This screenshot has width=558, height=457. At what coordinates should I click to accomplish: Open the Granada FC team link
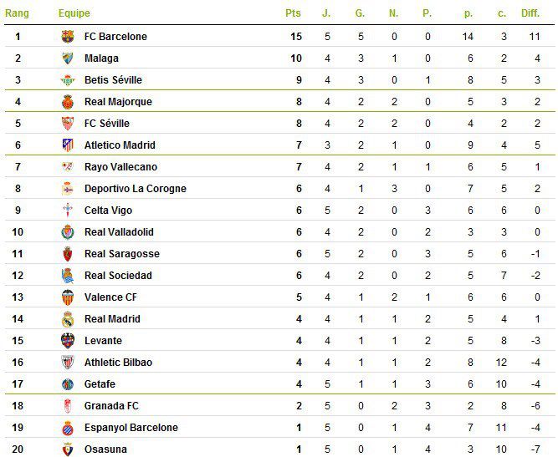click(x=111, y=405)
